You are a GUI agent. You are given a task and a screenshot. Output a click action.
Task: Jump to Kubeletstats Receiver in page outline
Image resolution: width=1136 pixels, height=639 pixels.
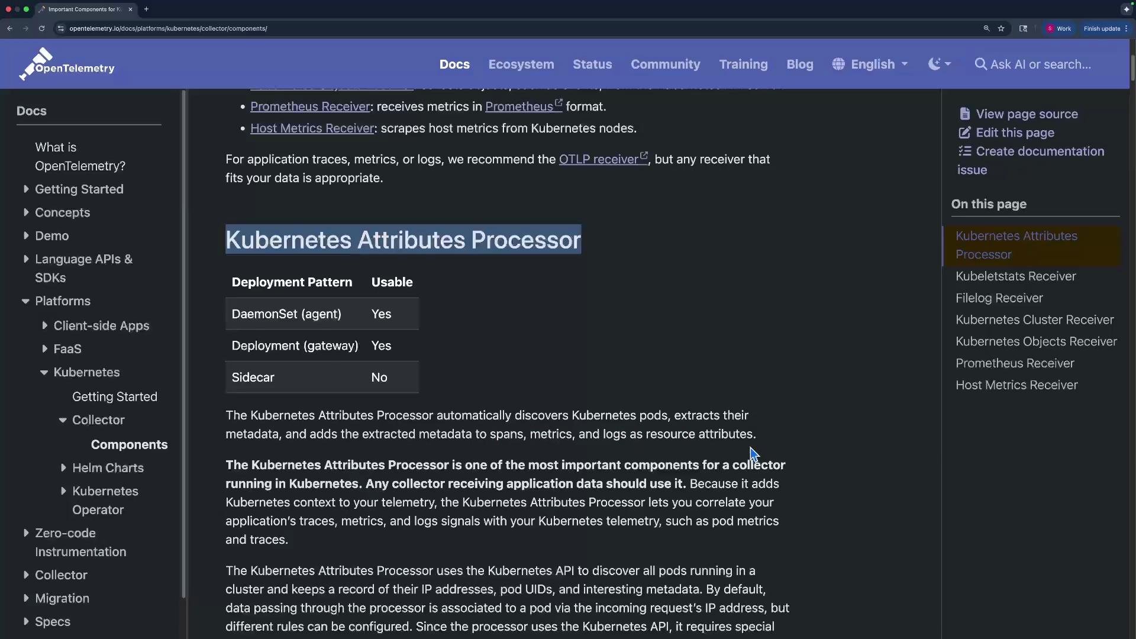point(1015,276)
